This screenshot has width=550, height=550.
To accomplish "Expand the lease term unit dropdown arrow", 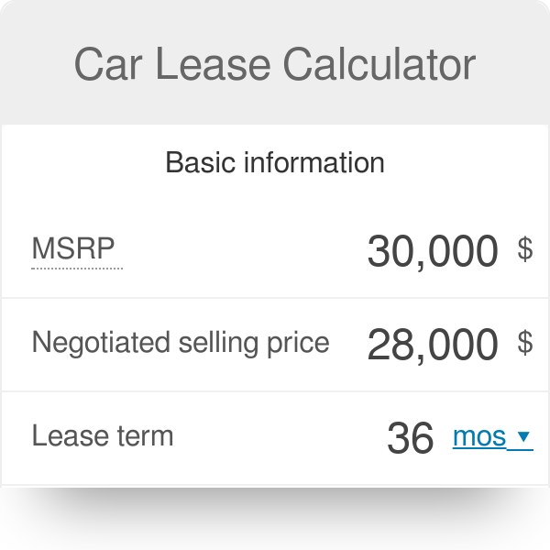I will 523,436.
